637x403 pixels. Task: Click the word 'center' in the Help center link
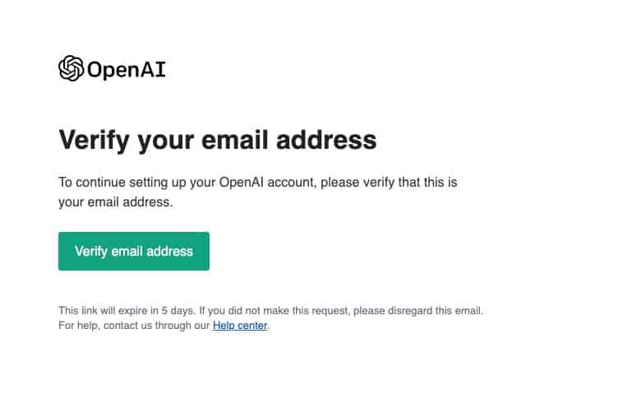253,326
